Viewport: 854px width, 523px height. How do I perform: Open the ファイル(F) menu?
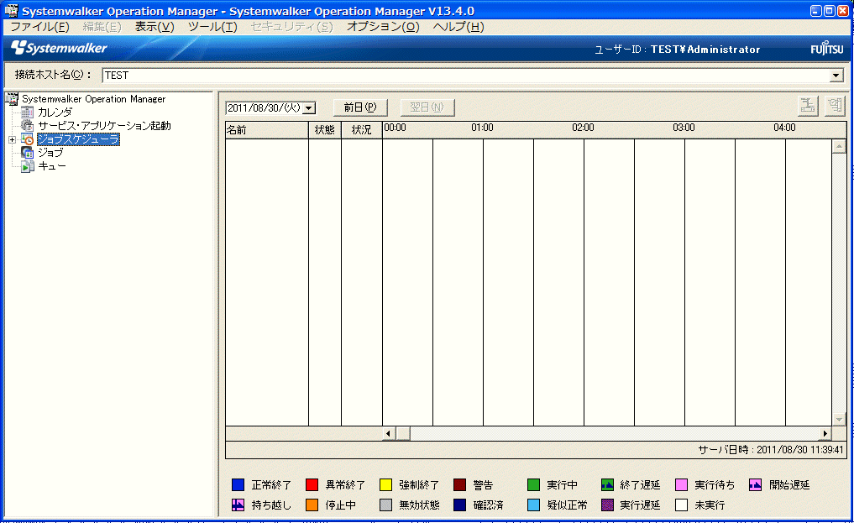(39, 27)
